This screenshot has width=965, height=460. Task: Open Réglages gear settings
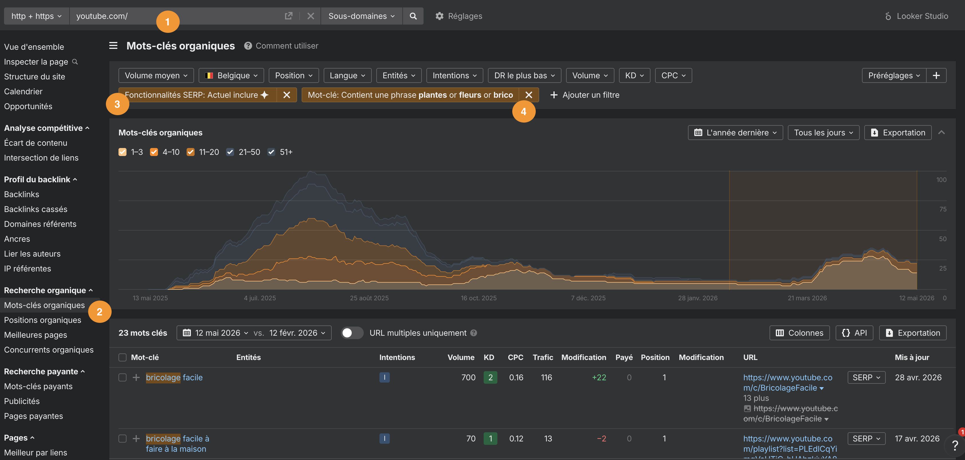click(459, 16)
